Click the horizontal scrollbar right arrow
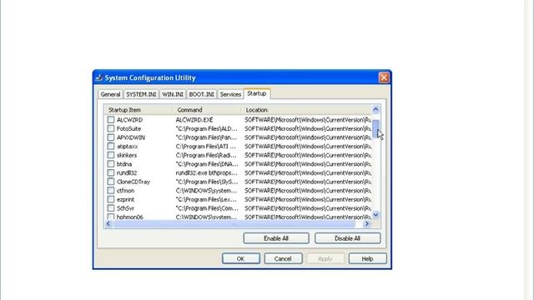The image size is (534, 300). [x=366, y=223]
